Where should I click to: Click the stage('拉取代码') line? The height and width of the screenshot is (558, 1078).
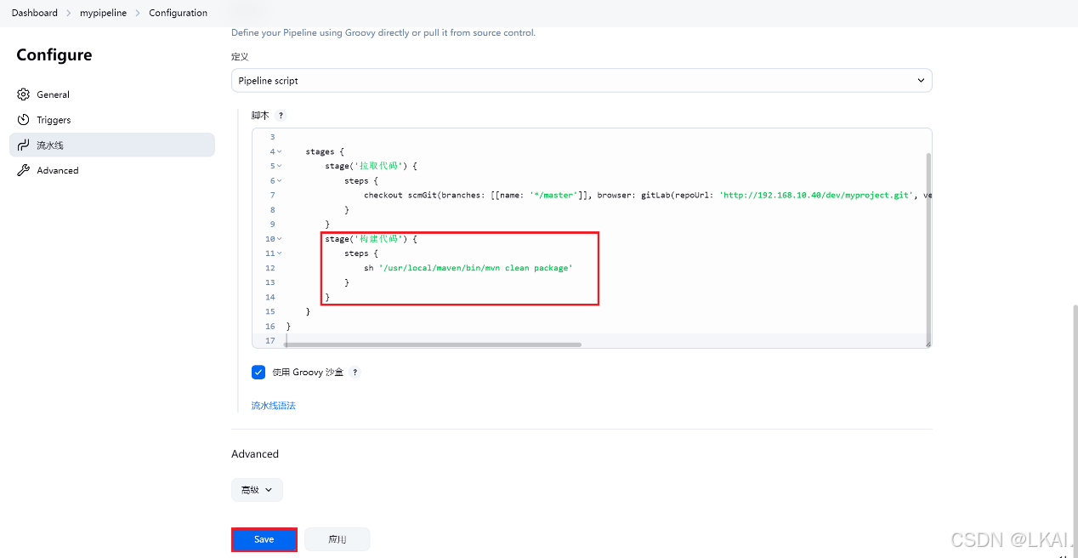371,167
